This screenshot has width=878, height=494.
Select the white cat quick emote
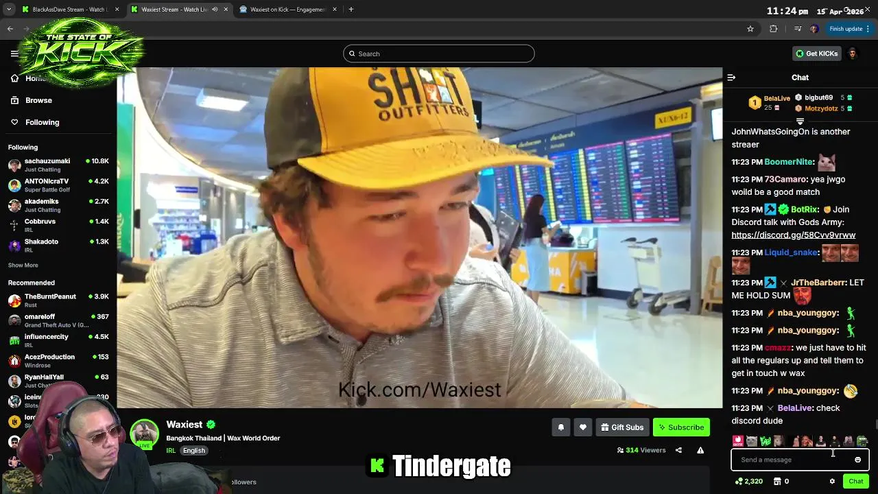tap(752, 441)
